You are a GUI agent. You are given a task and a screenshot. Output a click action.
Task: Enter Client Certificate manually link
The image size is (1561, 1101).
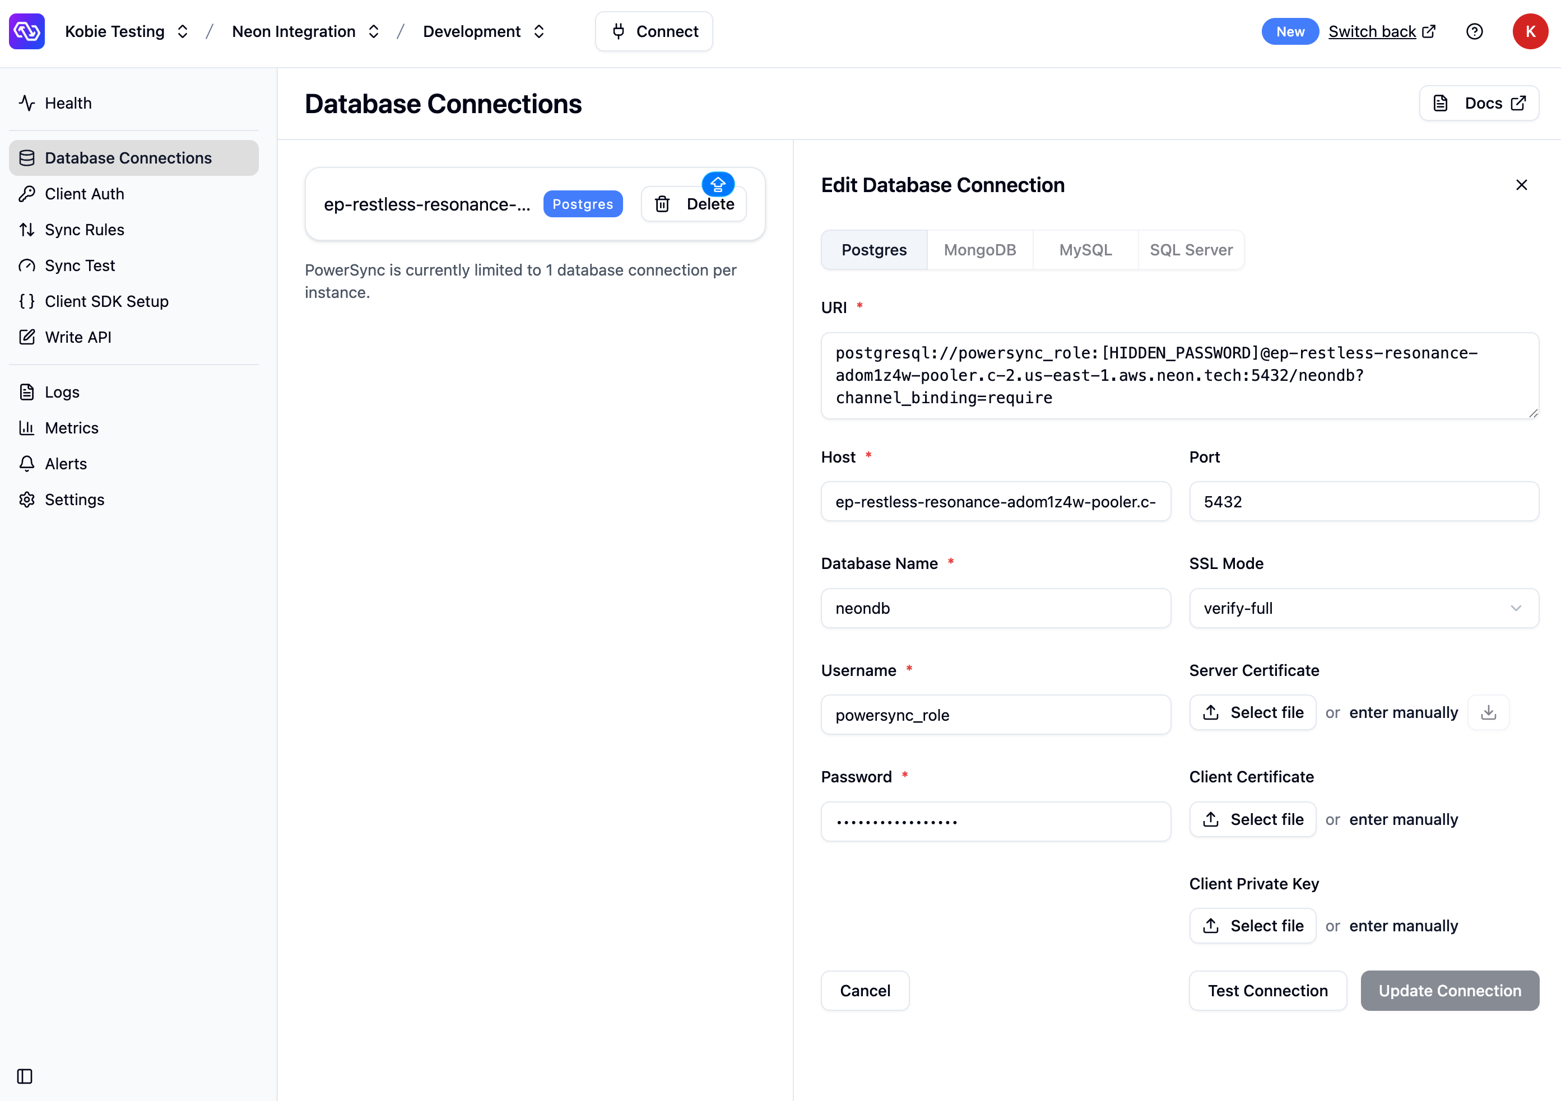pos(1403,819)
